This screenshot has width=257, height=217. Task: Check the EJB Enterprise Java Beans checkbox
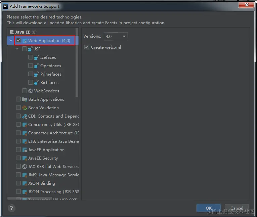(18, 141)
